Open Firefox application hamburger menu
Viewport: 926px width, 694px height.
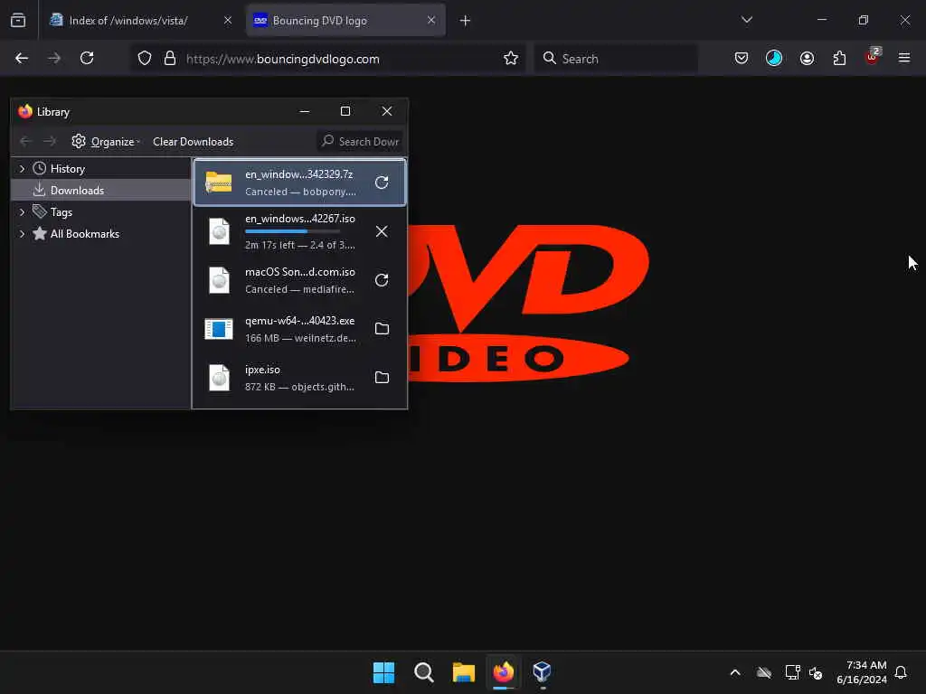coord(904,59)
